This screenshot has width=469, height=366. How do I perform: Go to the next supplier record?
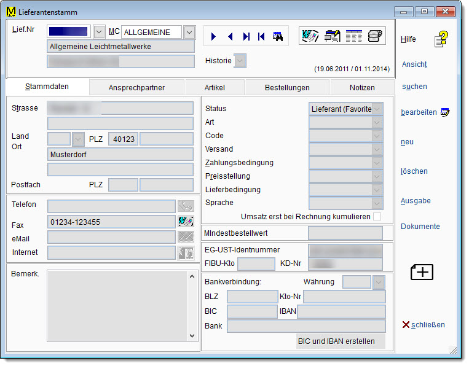click(214, 37)
